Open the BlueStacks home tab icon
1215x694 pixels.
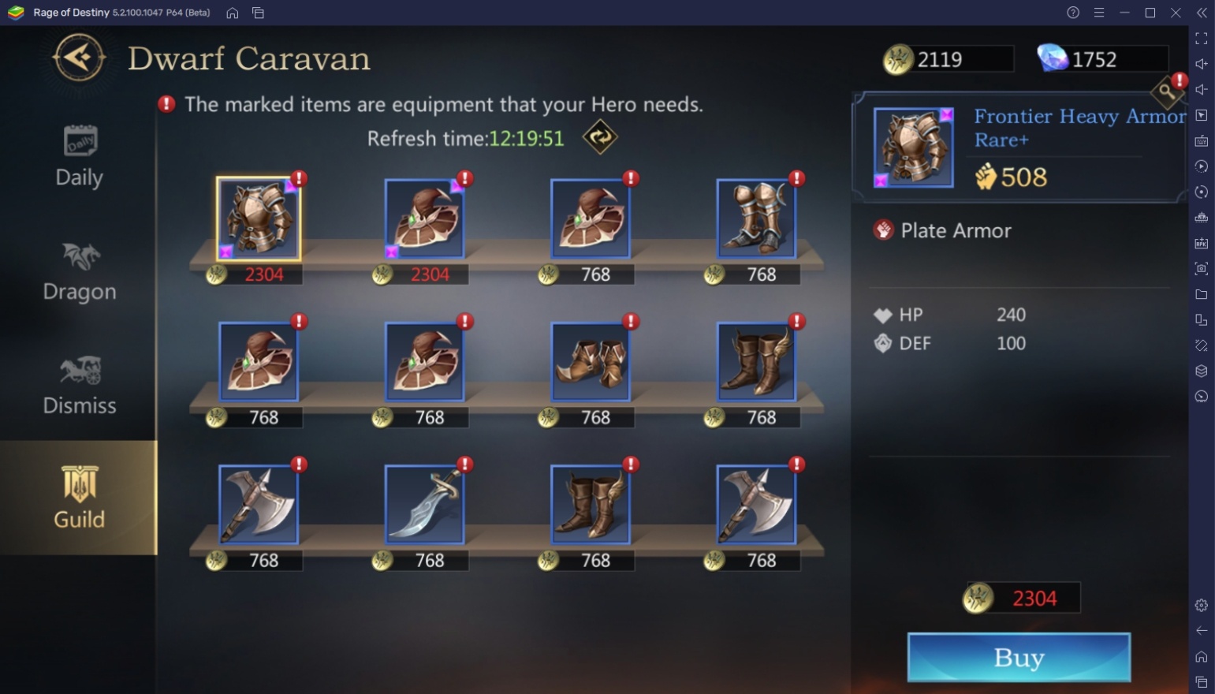click(x=232, y=13)
